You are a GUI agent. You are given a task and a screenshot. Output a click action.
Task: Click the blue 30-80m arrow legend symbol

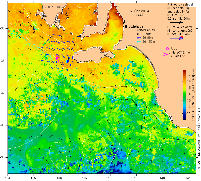click(x=139, y=38)
